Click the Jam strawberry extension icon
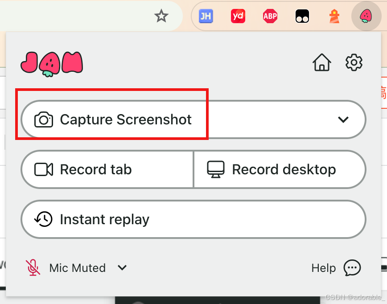Viewport: 387px width, 304px height. tap(366, 16)
